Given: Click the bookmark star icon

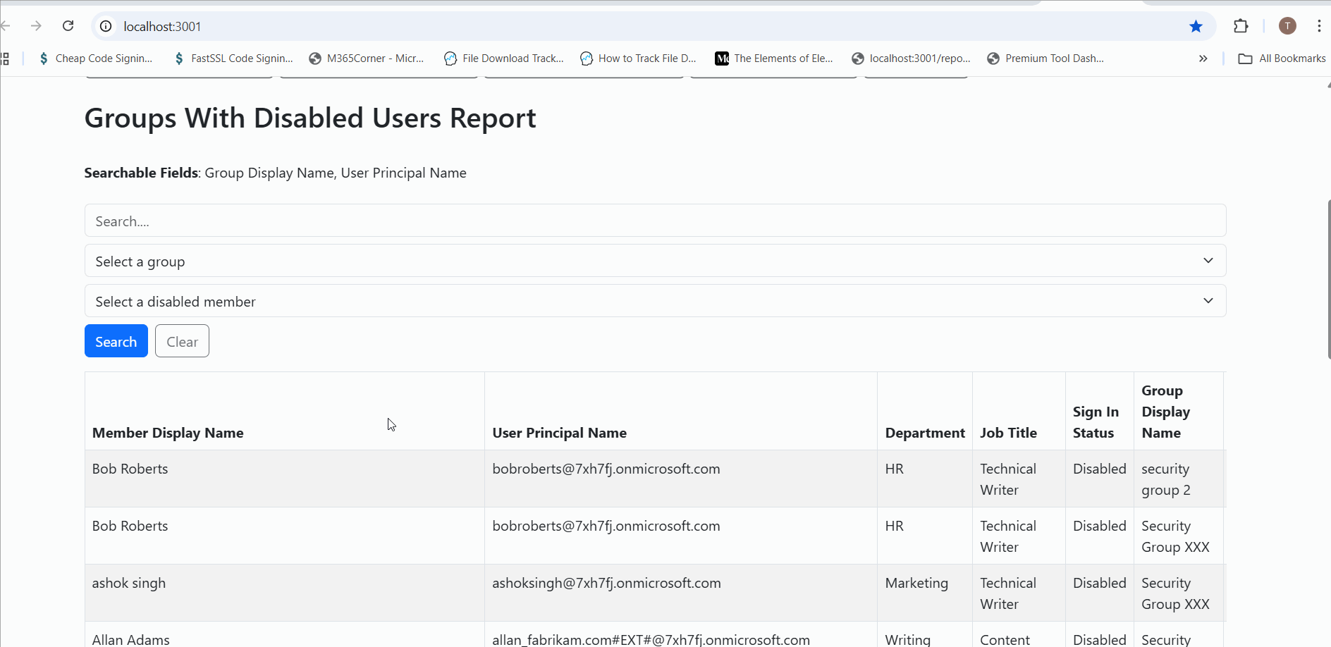Looking at the screenshot, I should [x=1196, y=26].
